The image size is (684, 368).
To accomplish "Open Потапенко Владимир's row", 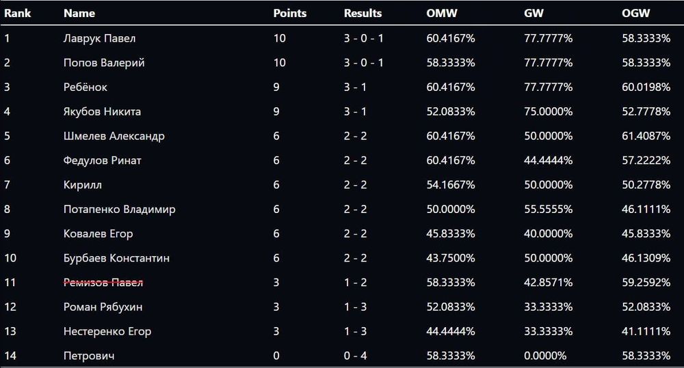I will (x=119, y=209).
